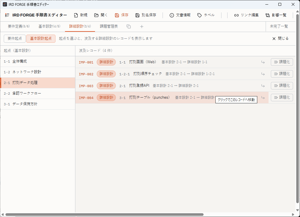Jump to record via IMP-003 arrow icon
The image size is (300, 217).
(263, 86)
